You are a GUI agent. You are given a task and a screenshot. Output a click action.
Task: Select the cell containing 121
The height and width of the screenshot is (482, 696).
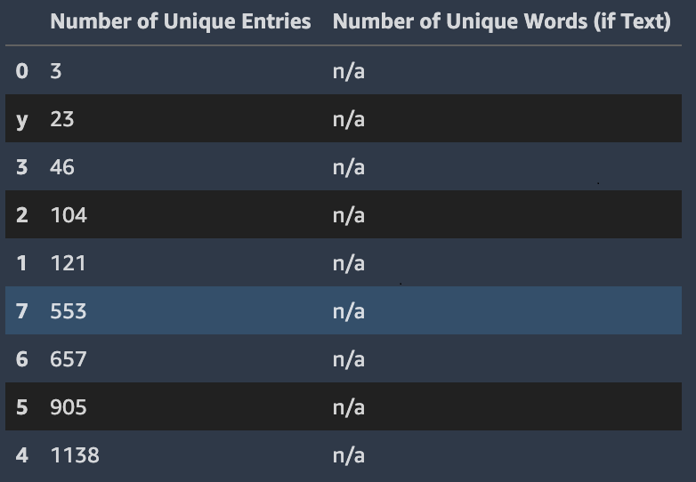[69, 263]
